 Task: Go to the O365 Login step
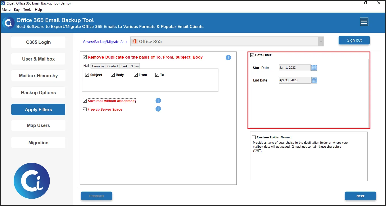38,42
